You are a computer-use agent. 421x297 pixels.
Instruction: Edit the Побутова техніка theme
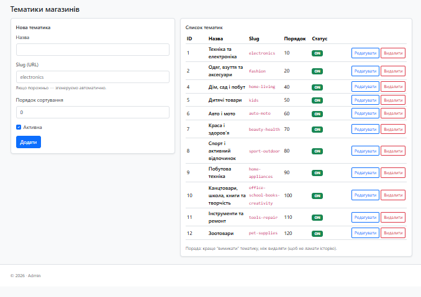tap(365, 172)
